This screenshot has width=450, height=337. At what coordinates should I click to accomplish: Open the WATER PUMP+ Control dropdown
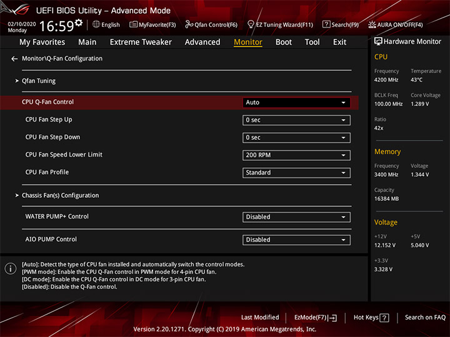tap(296, 217)
